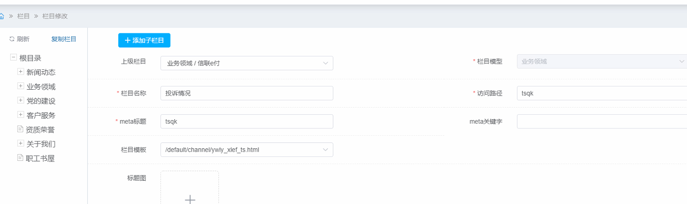Image resolution: width=687 pixels, height=204 pixels.
Task: Click the meta关键字 input field
Action: [601, 121]
